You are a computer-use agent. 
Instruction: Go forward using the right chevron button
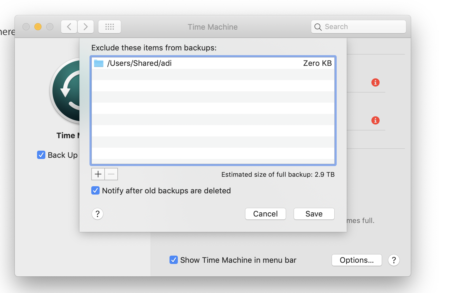pos(86,27)
